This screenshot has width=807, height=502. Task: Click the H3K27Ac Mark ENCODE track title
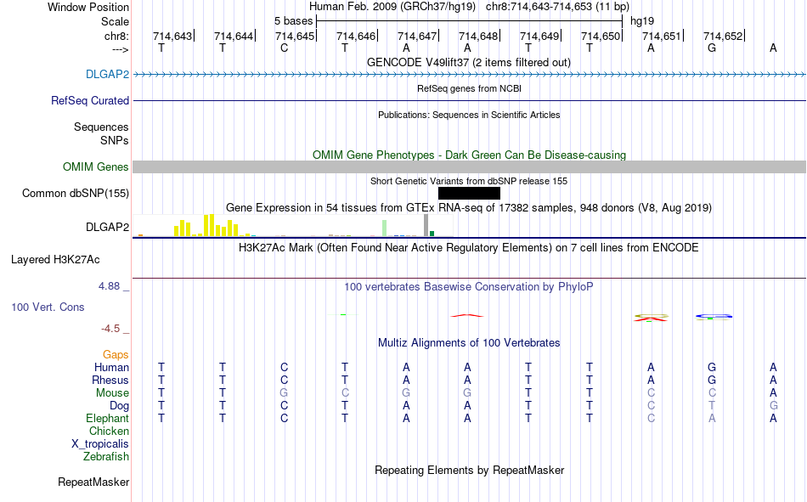(468, 248)
